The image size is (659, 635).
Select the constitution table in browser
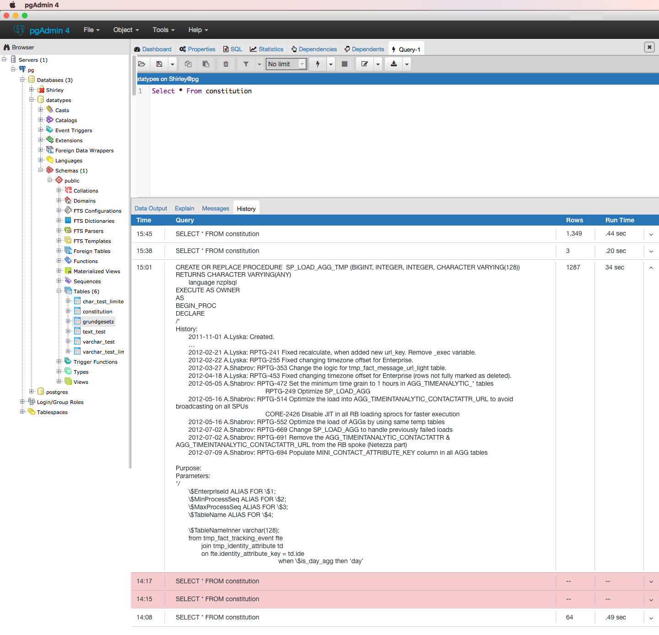[x=97, y=312]
